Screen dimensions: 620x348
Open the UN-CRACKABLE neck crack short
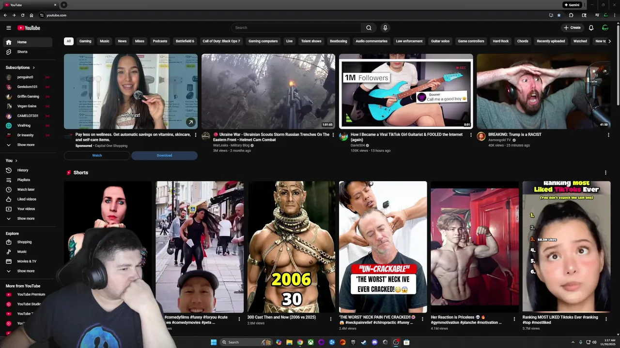coord(383,247)
